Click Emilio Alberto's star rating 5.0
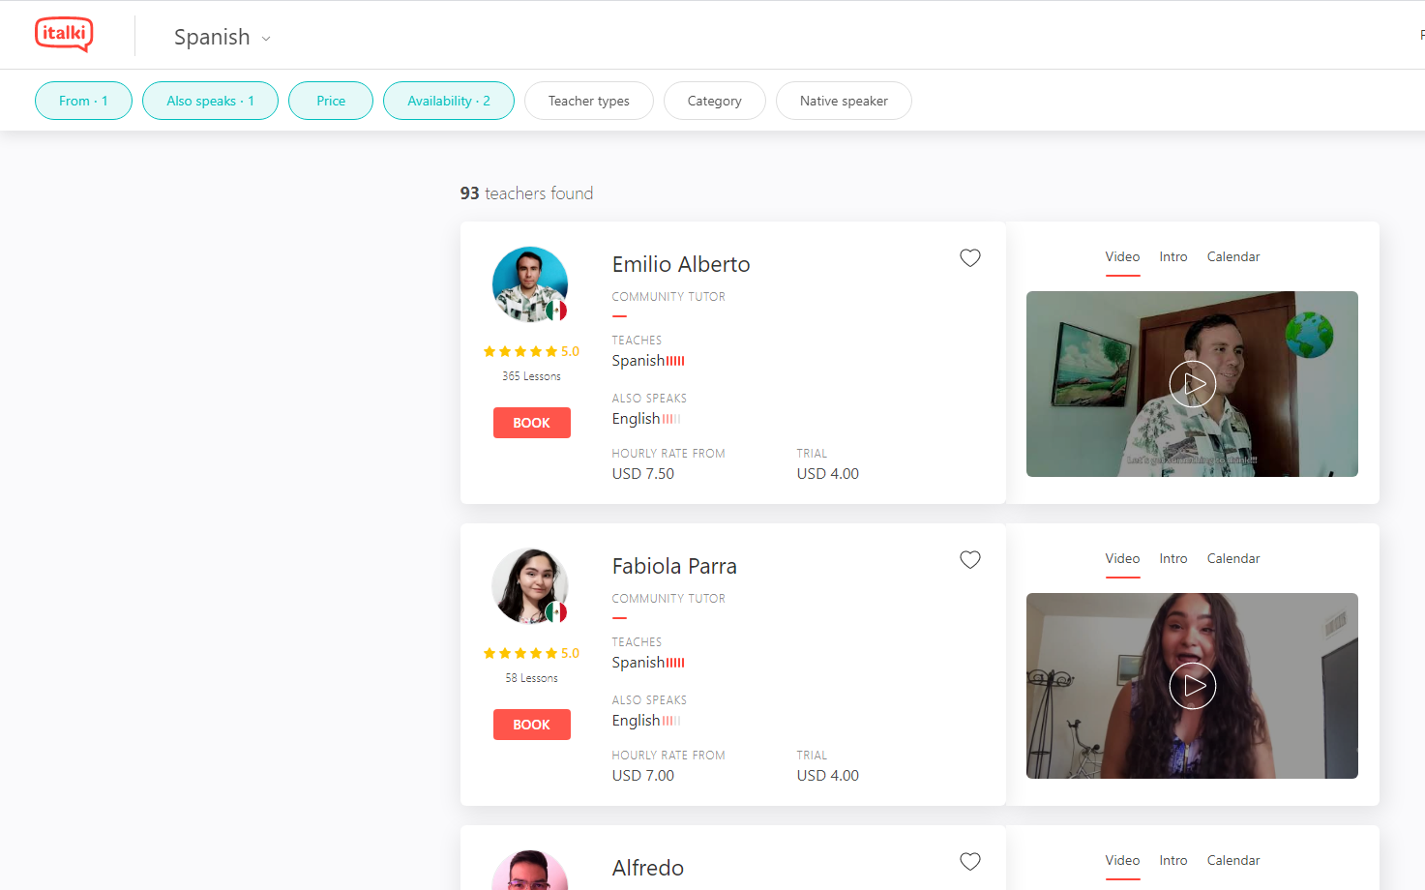1425x890 pixels. pyautogui.click(x=531, y=351)
